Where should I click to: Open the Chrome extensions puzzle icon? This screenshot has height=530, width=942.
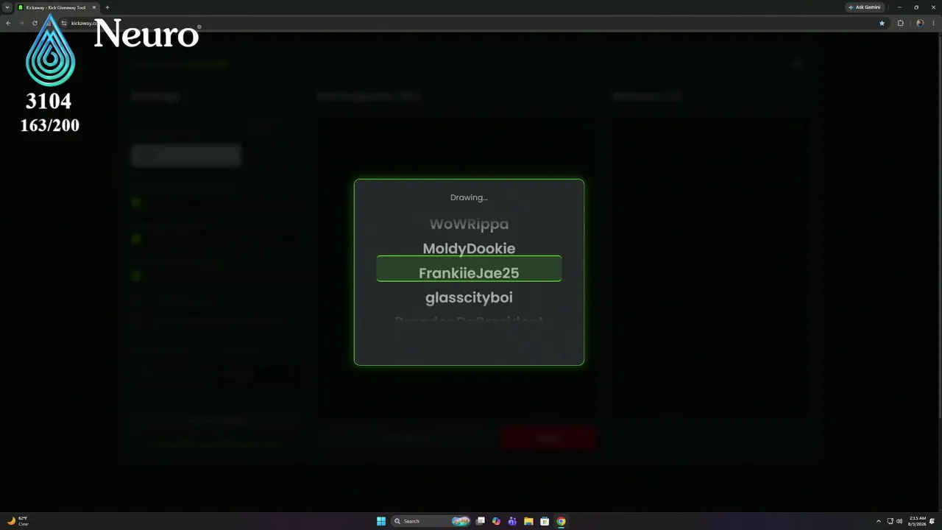[900, 23]
